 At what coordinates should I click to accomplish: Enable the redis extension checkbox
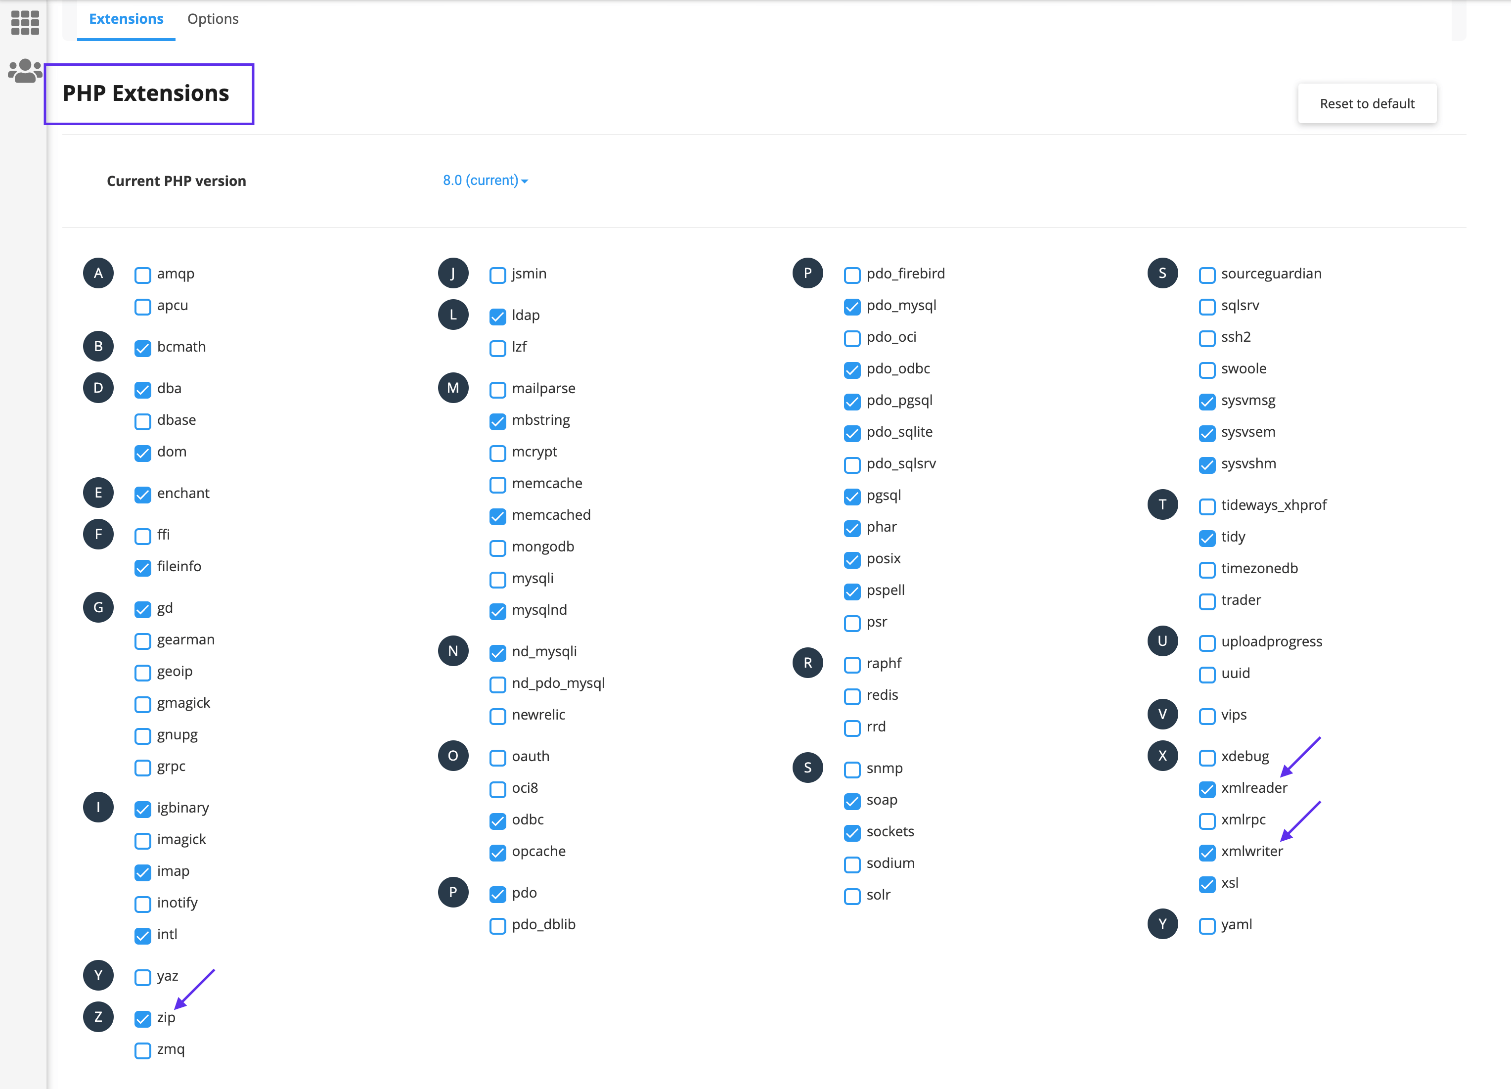(852, 696)
